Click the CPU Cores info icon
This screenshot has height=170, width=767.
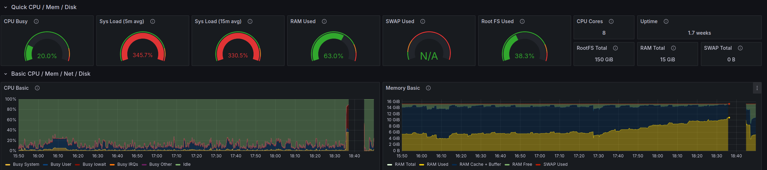(x=611, y=21)
